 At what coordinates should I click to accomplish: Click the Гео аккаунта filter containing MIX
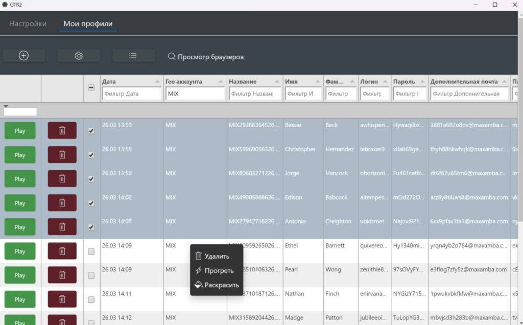click(x=195, y=94)
